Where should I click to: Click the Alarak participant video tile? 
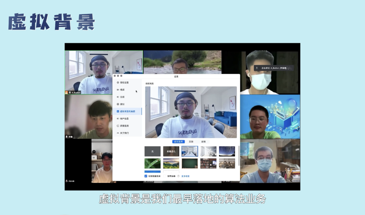click(x=89, y=161)
